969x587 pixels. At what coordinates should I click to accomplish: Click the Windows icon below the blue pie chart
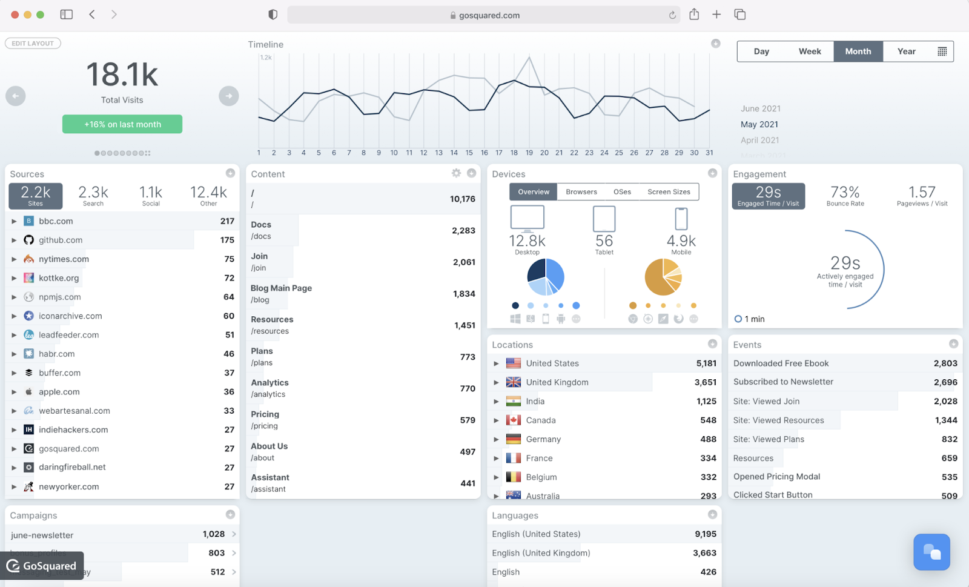[x=515, y=318]
